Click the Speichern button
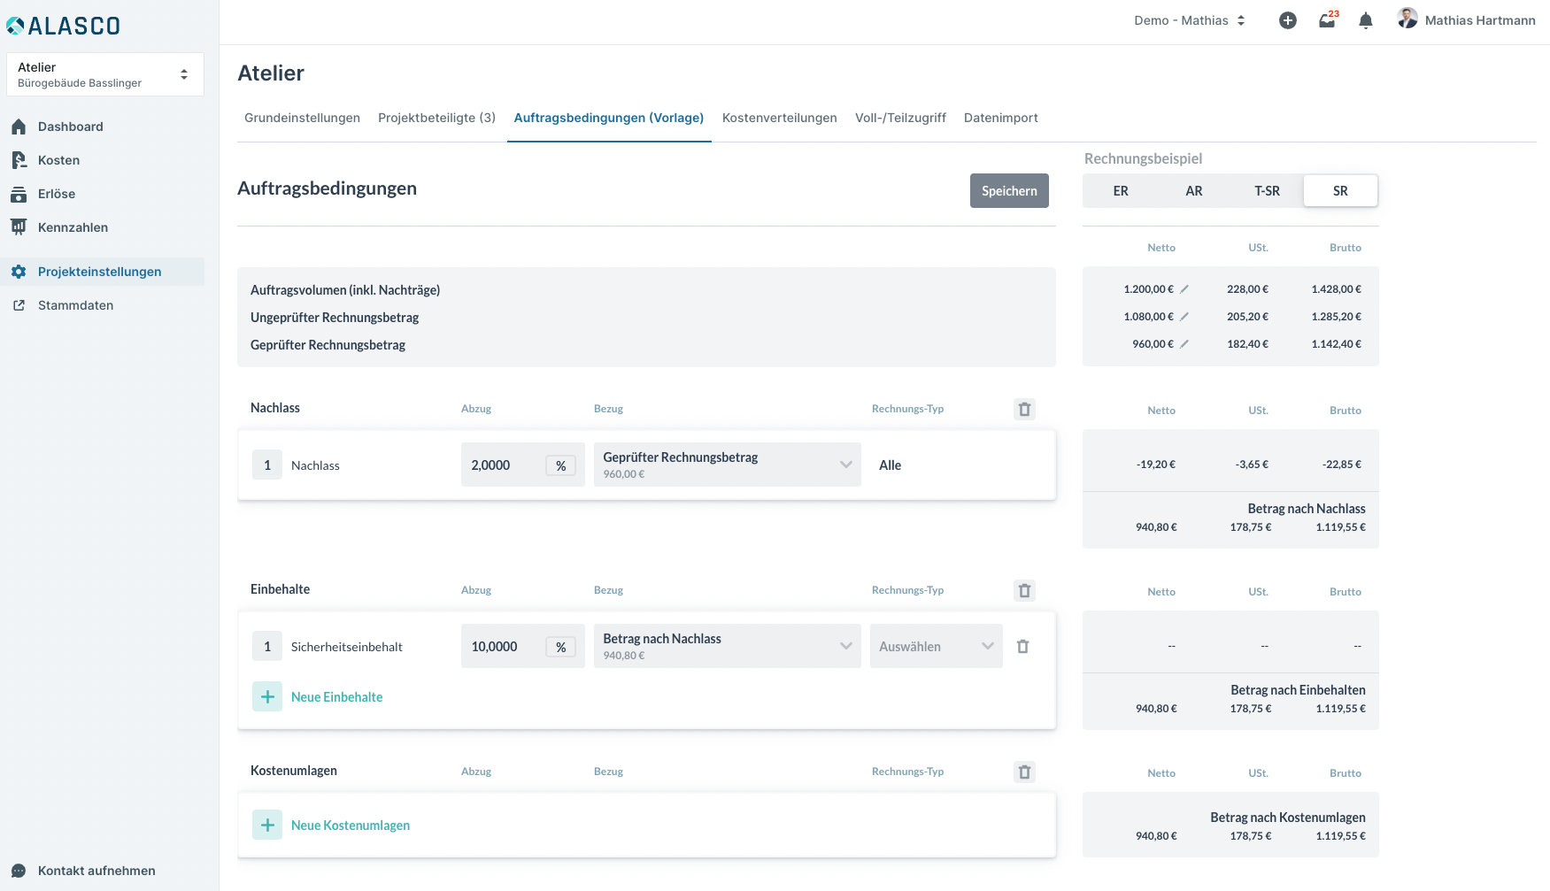The image size is (1550, 891). 1008,191
